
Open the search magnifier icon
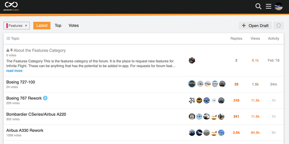(258, 6)
